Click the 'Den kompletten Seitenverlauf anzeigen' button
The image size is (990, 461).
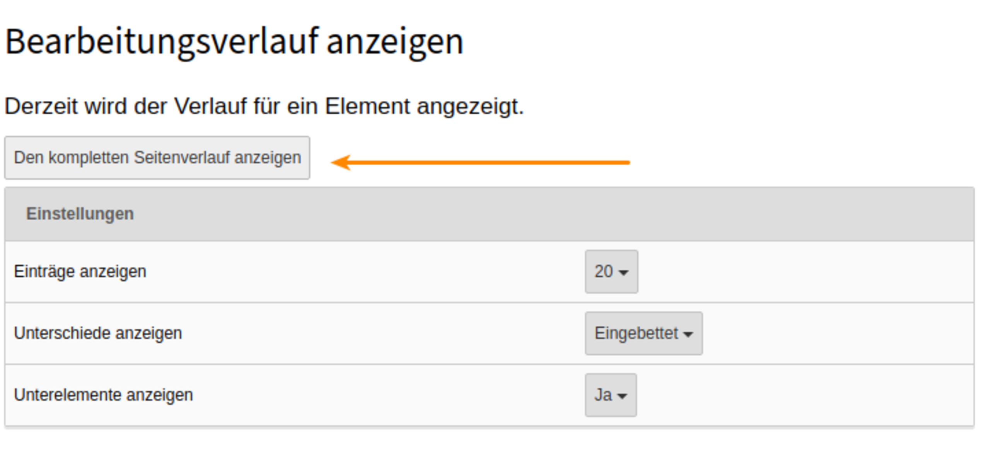pyautogui.click(x=157, y=158)
